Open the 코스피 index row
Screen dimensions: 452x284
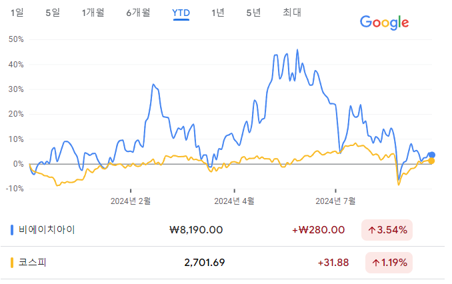[223, 263]
